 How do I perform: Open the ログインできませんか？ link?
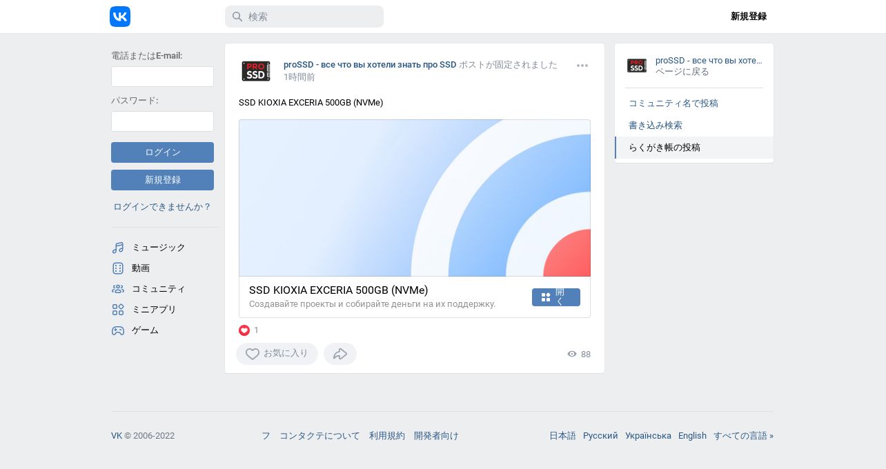[x=162, y=207]
